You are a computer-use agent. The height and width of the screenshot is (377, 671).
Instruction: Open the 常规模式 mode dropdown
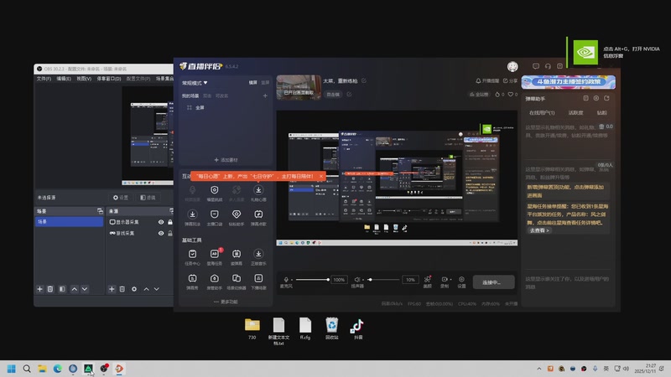pos(195,82)
